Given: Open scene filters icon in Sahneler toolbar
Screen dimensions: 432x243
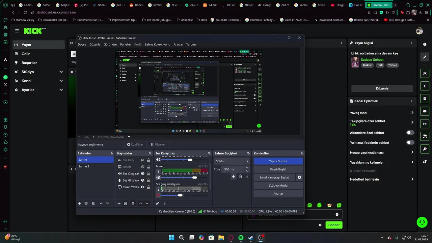Looking at the screenshot, I should 93,204.
